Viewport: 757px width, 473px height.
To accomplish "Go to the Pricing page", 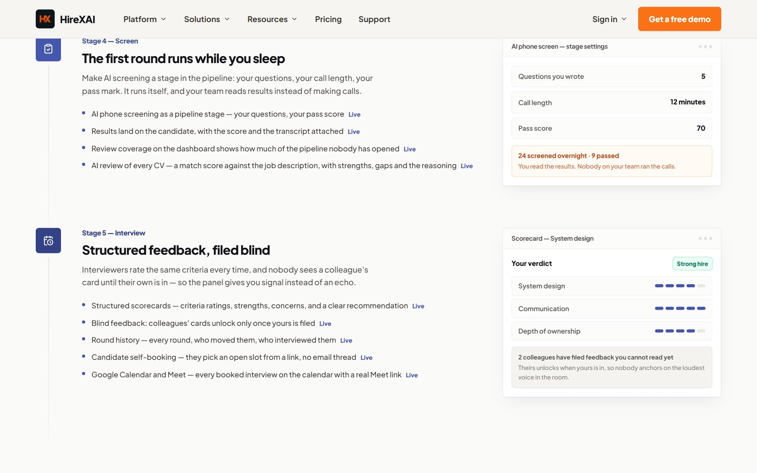I will tap(328, 19).
